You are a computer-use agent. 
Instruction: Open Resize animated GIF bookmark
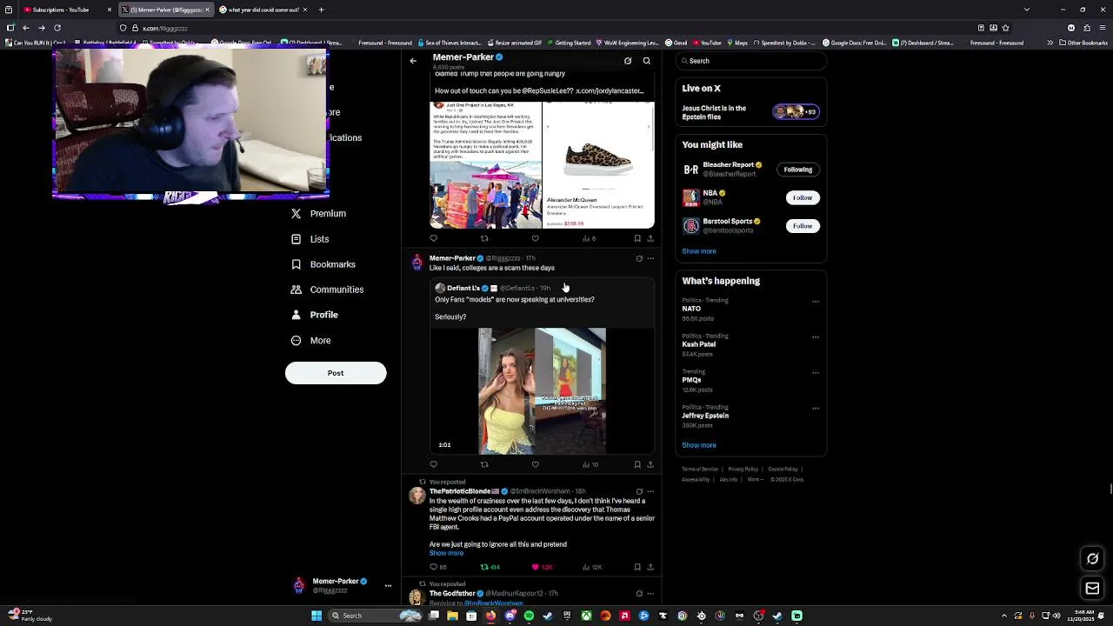click(x=514, y=43)
